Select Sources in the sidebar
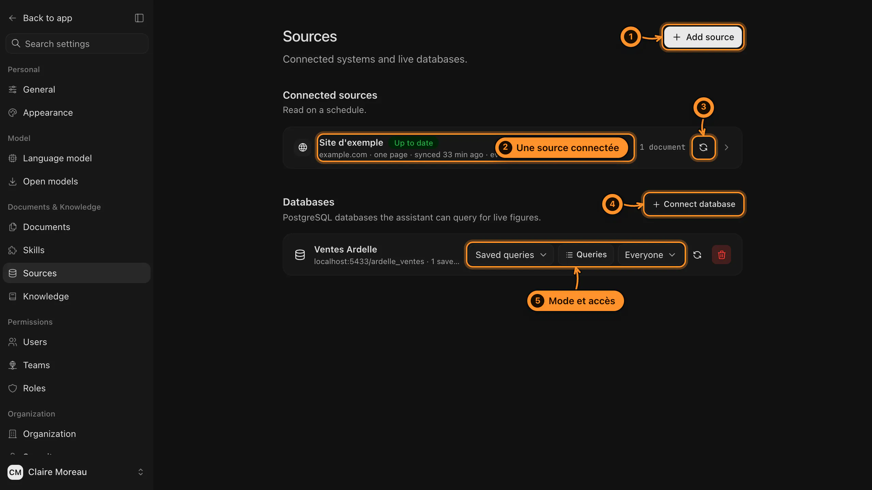872x490 pixels. coord(77,273)
